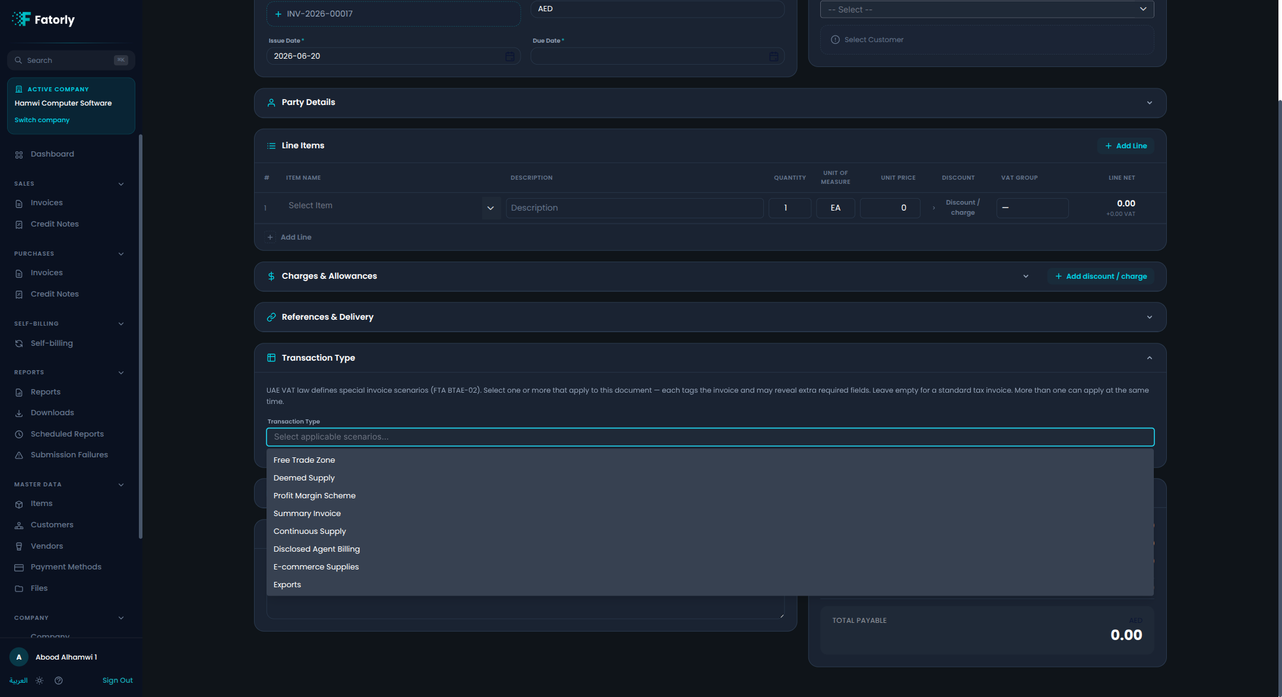Focus the Unit Price field
The image size is (1282, 697).
(x=890, y=208)
